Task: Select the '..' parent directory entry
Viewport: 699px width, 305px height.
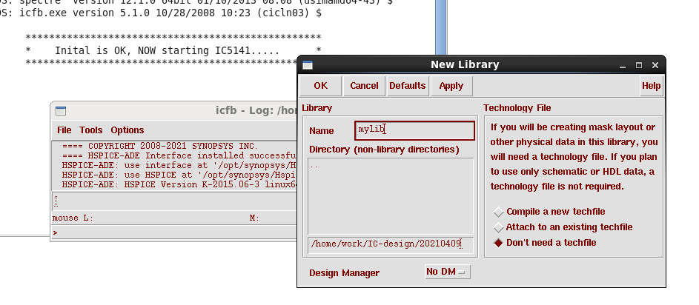Action: [315, 165]
